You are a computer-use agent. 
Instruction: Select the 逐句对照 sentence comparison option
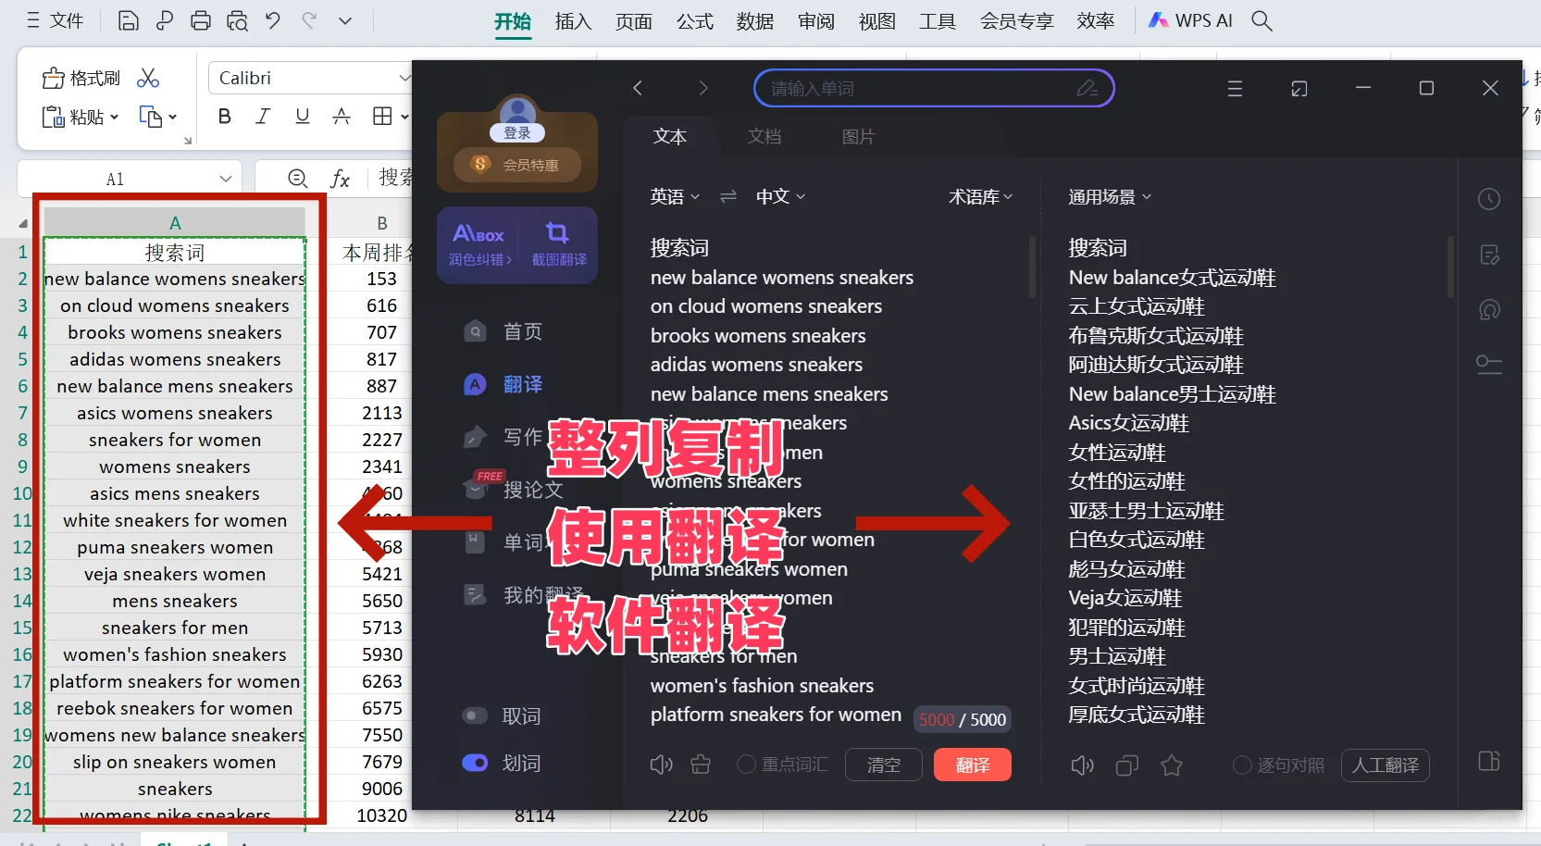point(1278,765)
